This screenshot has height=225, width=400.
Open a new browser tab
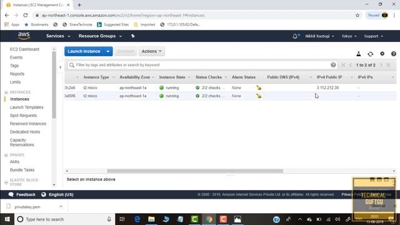(79, 5)
